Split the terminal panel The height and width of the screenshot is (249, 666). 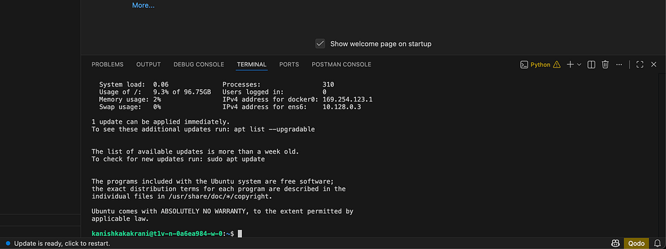tap(591, 64)
